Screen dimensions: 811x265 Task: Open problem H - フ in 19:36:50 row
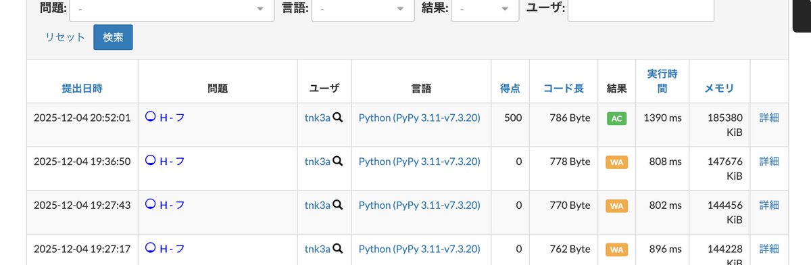(x=172, y=161)
